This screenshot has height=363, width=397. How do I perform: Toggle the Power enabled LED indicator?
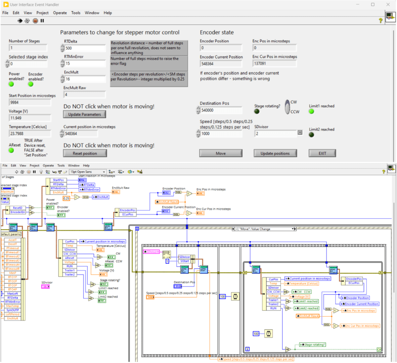pyautogui.click(x=11, y=84)
